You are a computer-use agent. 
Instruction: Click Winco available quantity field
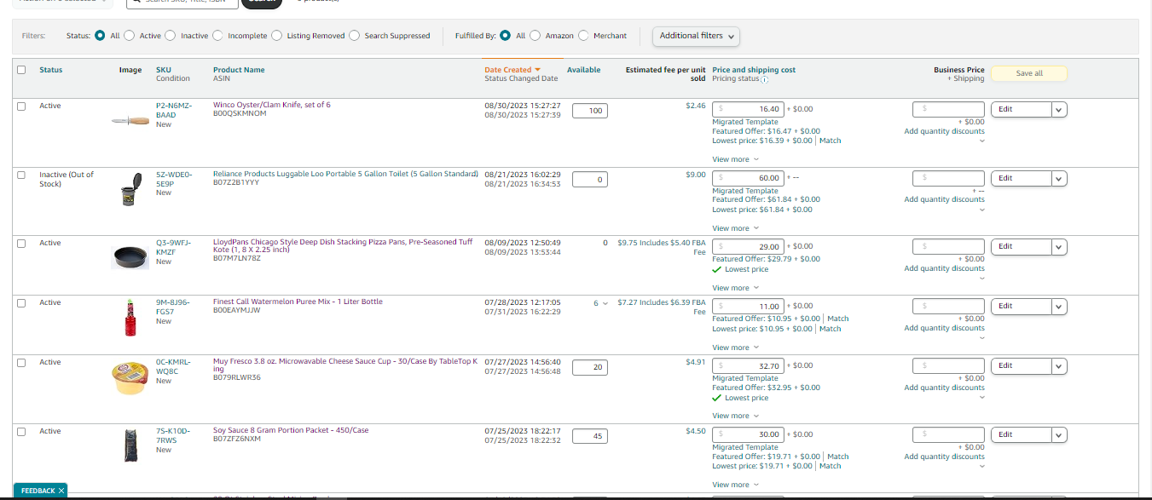590,111
